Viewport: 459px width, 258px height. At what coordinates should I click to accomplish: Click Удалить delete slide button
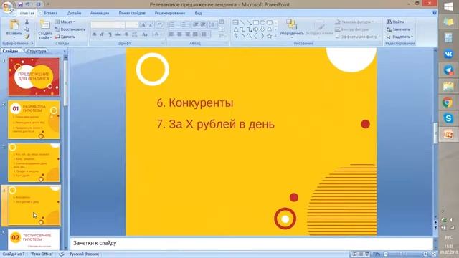click(x=65, y=37)
